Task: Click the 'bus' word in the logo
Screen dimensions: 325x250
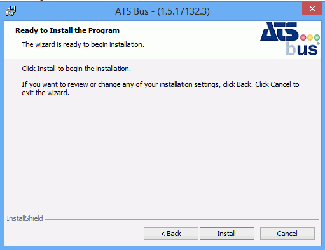Action: click(301, 49)
